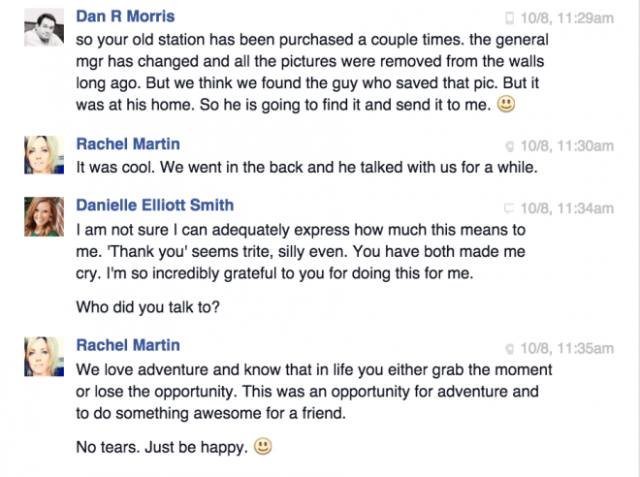Viewport: 640px width, 477px height.
Task: Click the 'It was cool' message text
Action: (x=307, y=168)
